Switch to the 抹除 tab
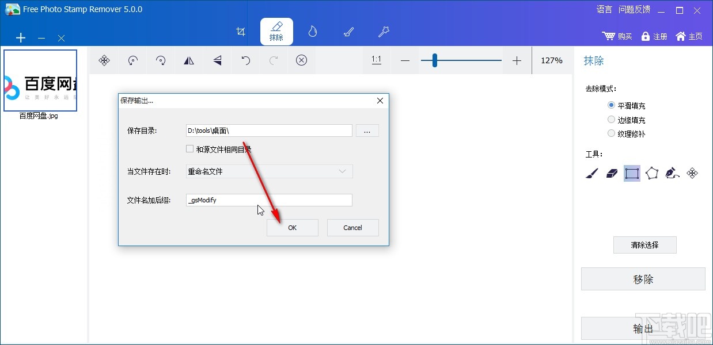713x345 pixels. pos(276,32)
